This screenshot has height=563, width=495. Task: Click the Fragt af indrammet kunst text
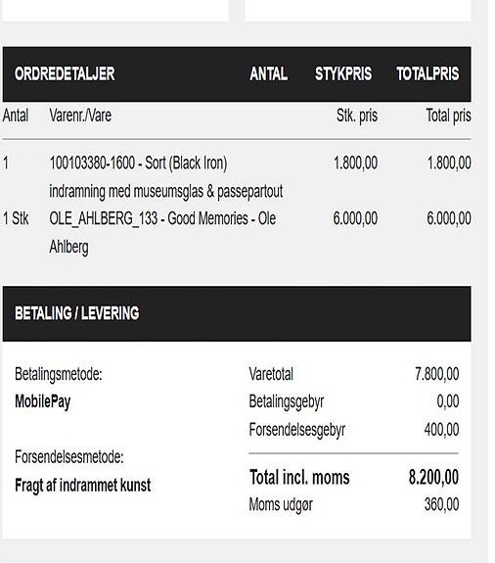[x=83, y=486]
